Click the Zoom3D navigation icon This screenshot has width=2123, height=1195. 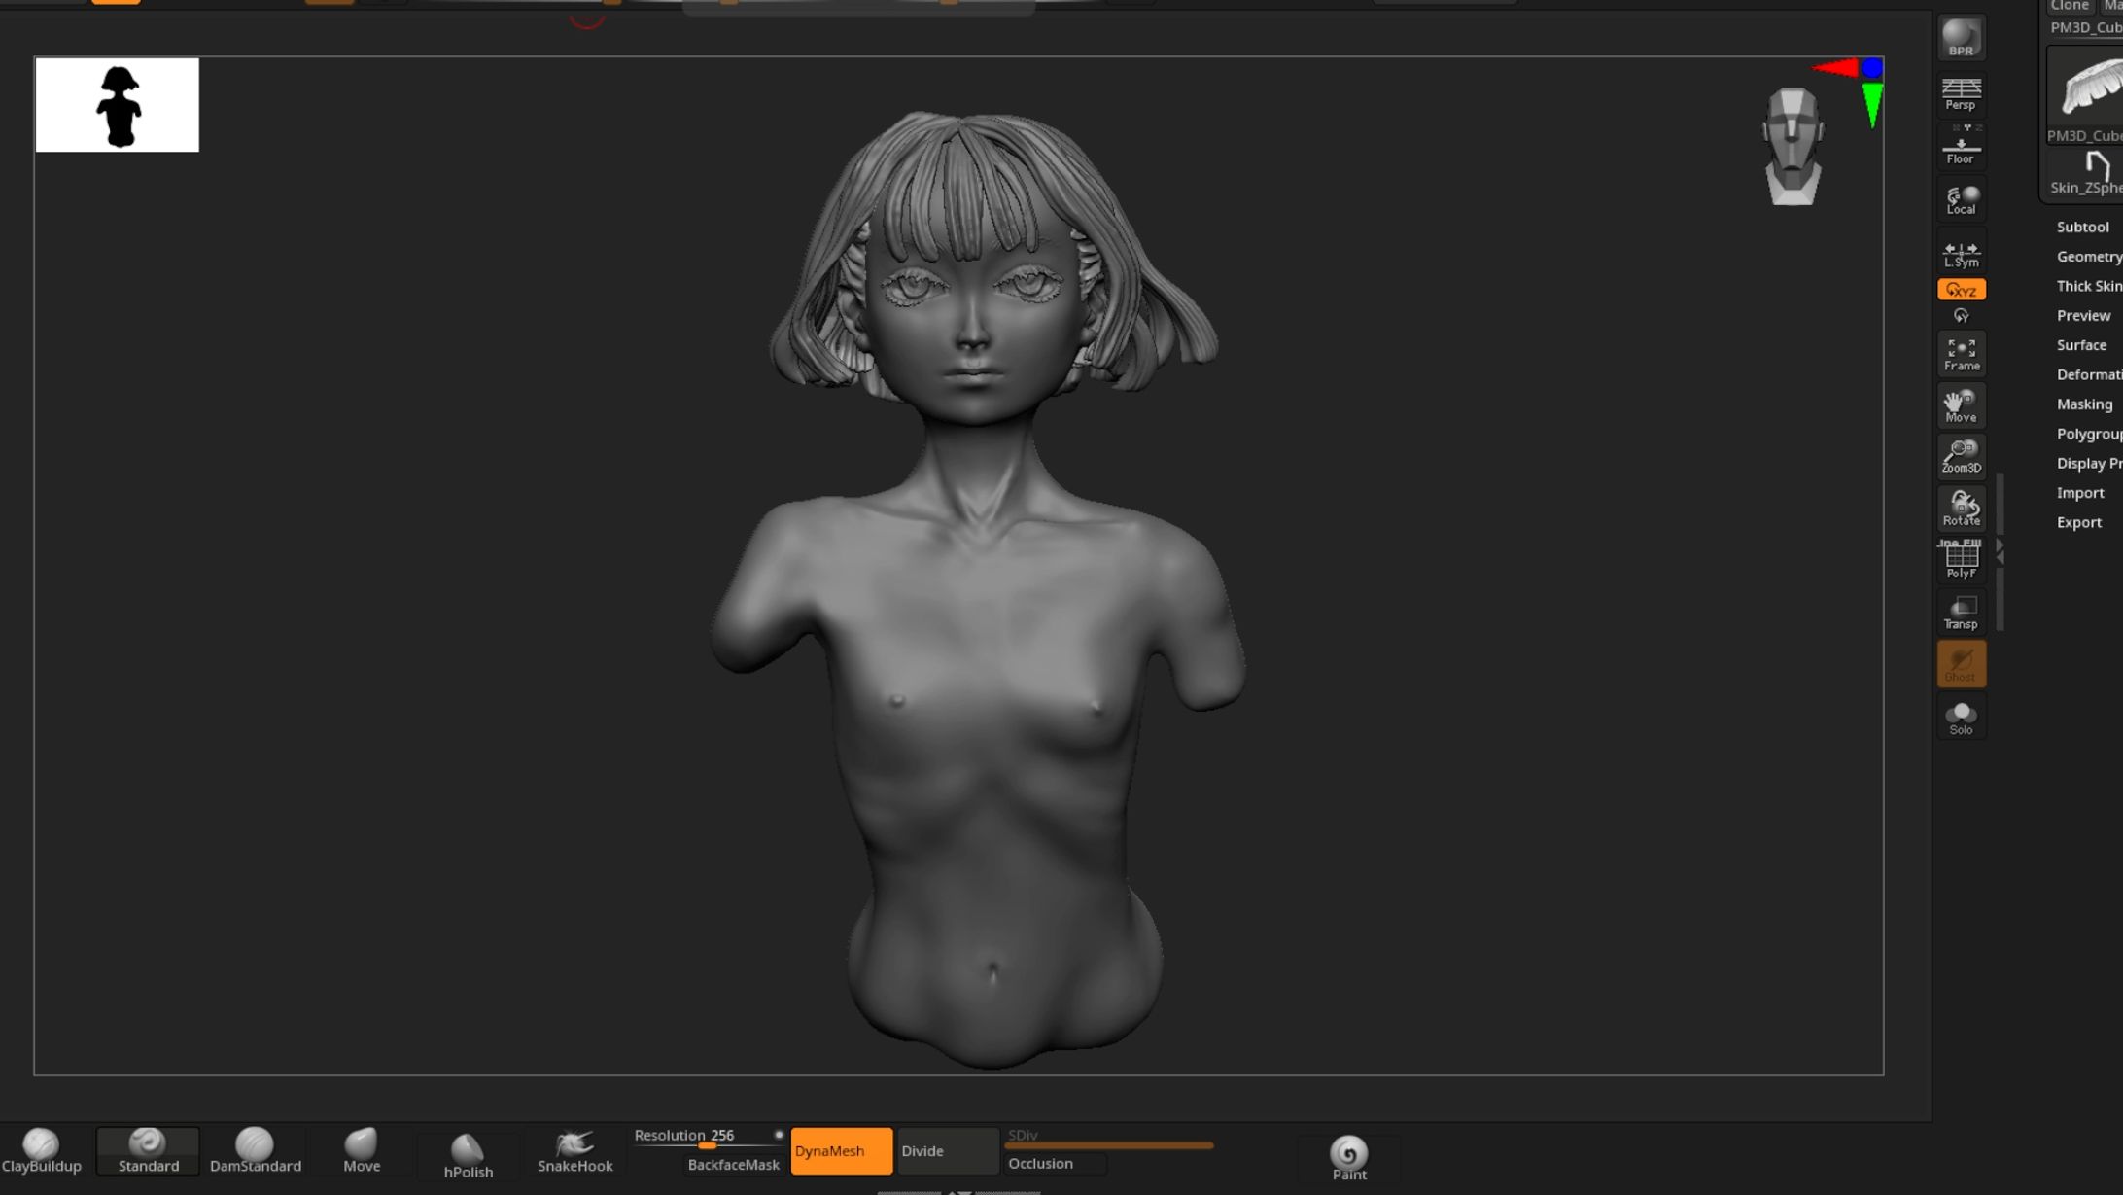[x=1961, y=456]
